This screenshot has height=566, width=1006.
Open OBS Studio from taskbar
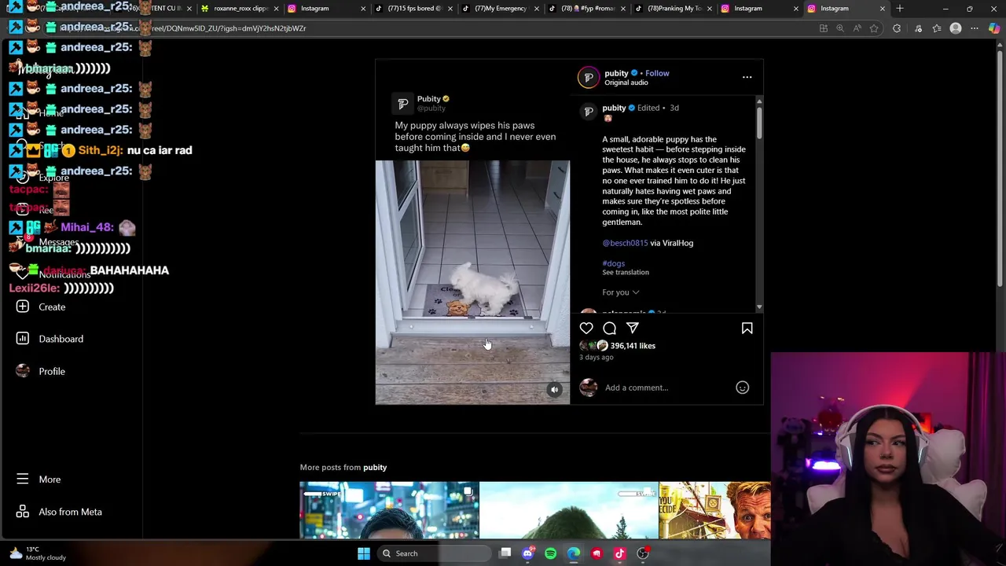point(642,553)
